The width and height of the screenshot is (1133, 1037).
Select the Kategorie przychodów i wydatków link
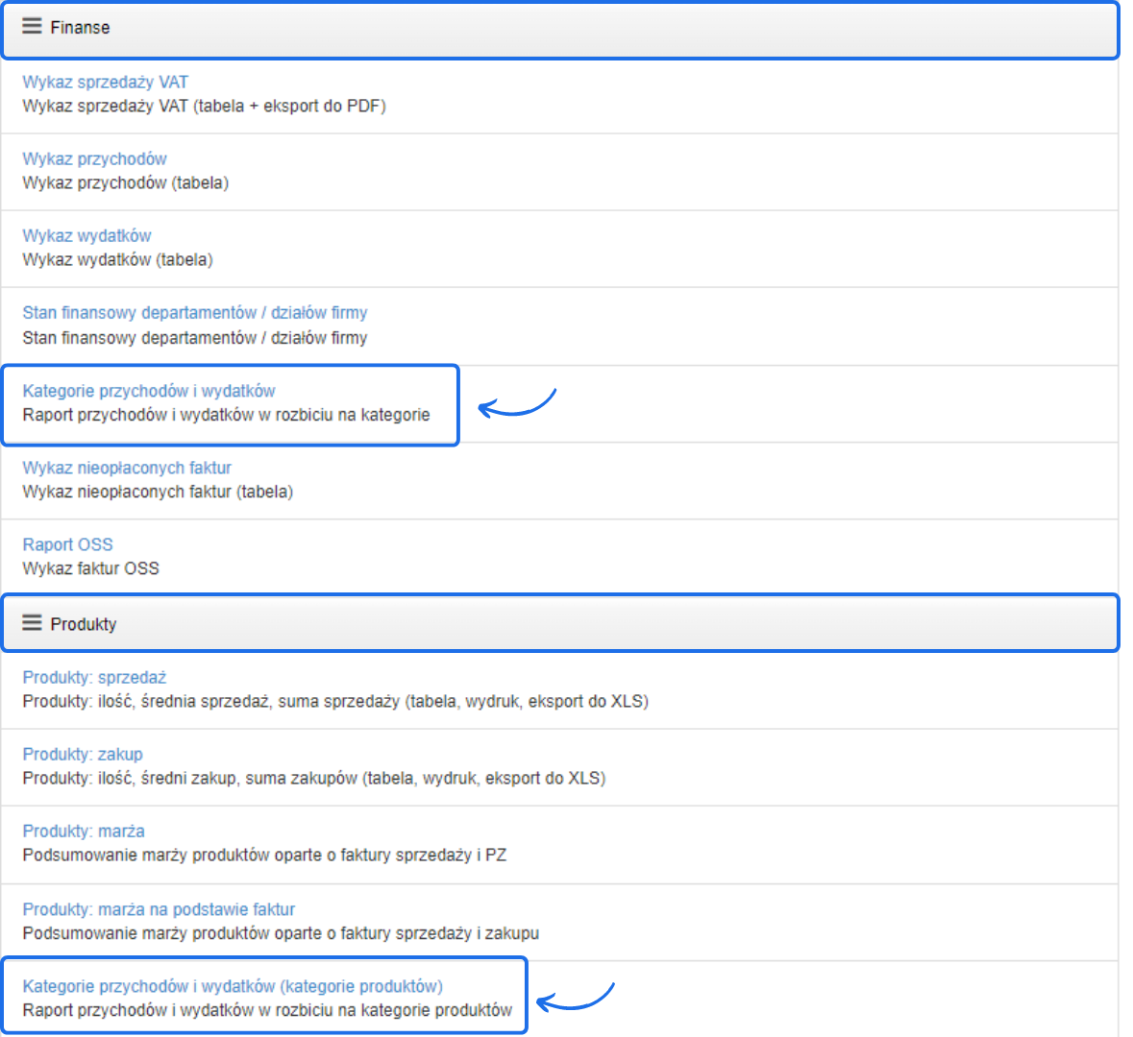click(149, 391)
